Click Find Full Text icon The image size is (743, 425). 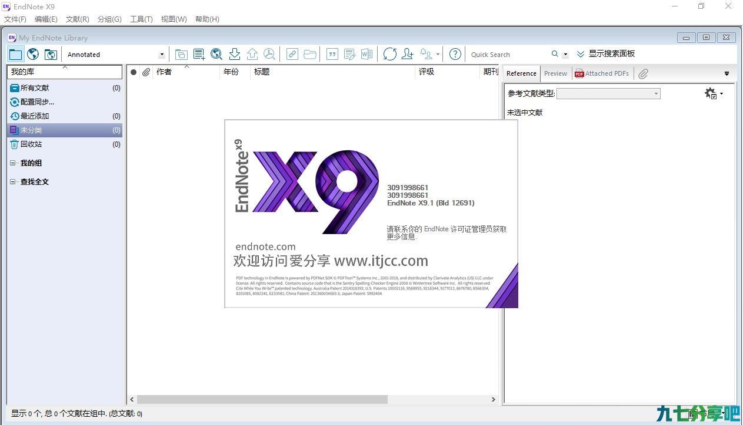click(269, 54)
